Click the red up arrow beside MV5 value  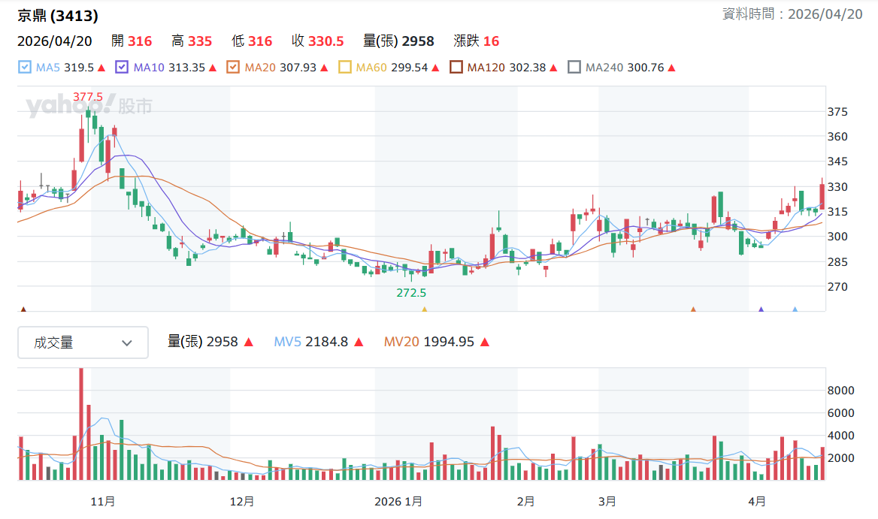tap(359, 342)
